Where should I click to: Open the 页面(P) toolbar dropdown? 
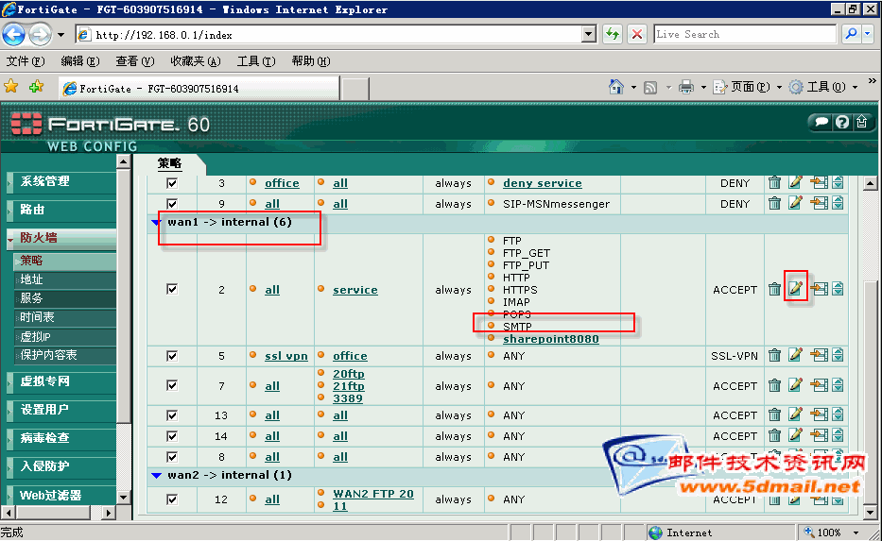[780, 87]
